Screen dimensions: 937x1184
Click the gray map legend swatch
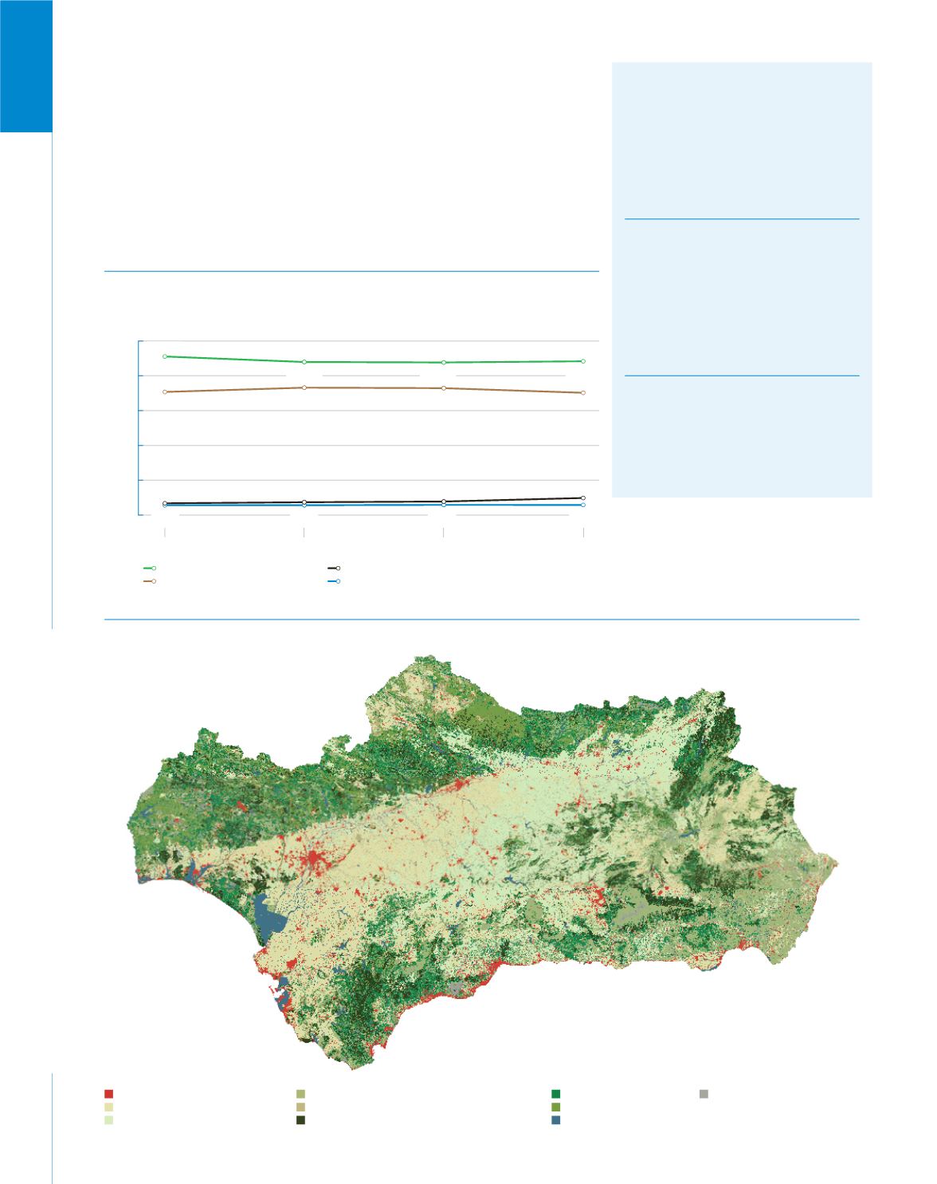(x=704, y=1094)
